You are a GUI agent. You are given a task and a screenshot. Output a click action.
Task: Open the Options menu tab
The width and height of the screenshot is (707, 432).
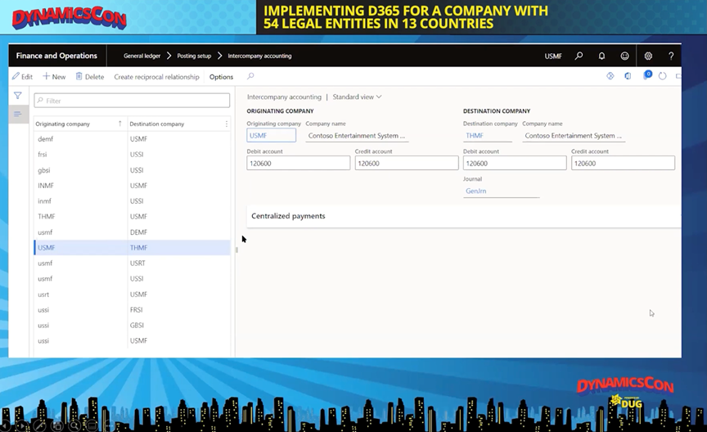click(x=221, y=77)
